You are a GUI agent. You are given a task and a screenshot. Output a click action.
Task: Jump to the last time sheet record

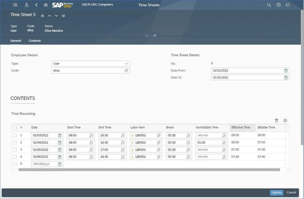click(x=64, y=16)
